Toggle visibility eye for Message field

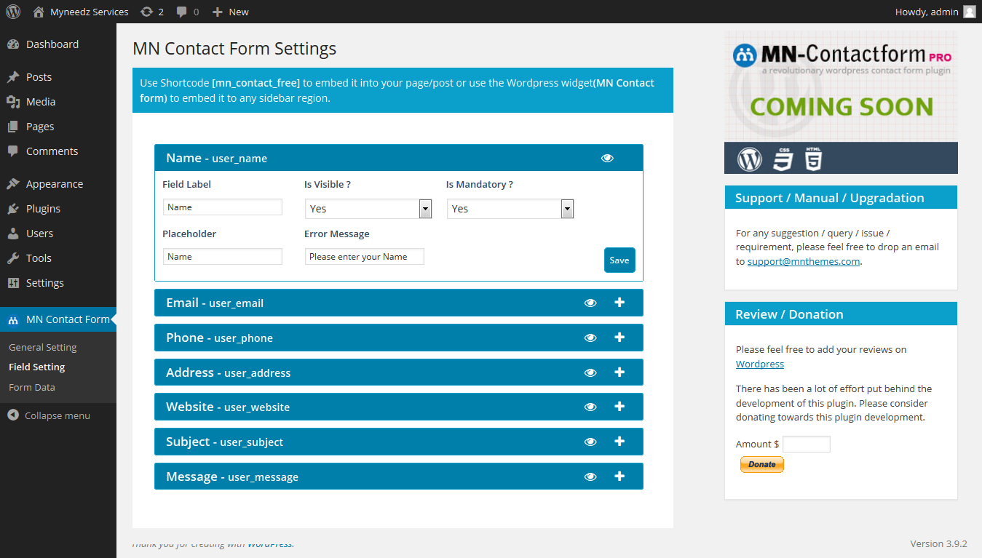point(590,477)
